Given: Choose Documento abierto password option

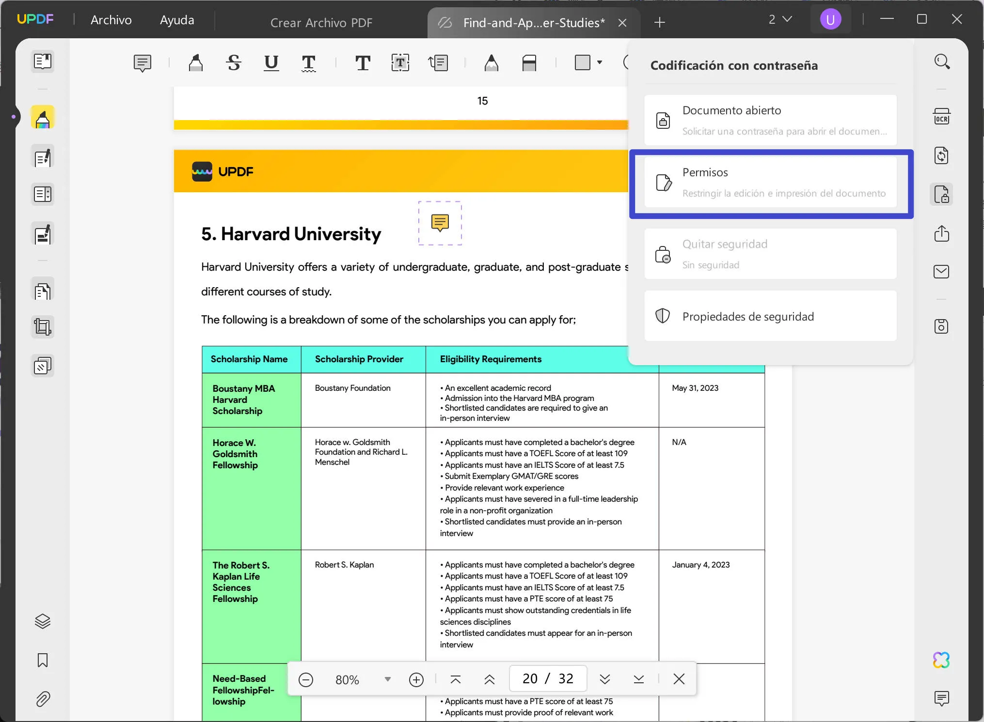Looking at the screenshot, I should pos(771,120).
